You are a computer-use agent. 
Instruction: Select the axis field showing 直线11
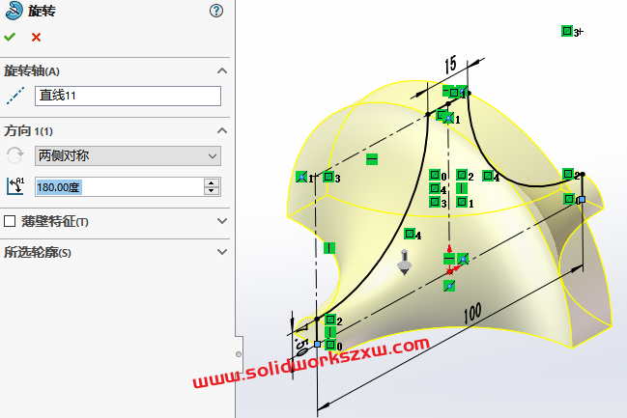point(128,96)
